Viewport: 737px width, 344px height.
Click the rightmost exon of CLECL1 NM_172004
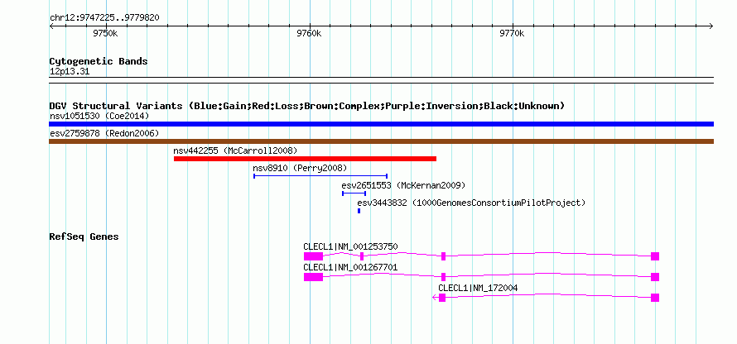pos(655,298)
